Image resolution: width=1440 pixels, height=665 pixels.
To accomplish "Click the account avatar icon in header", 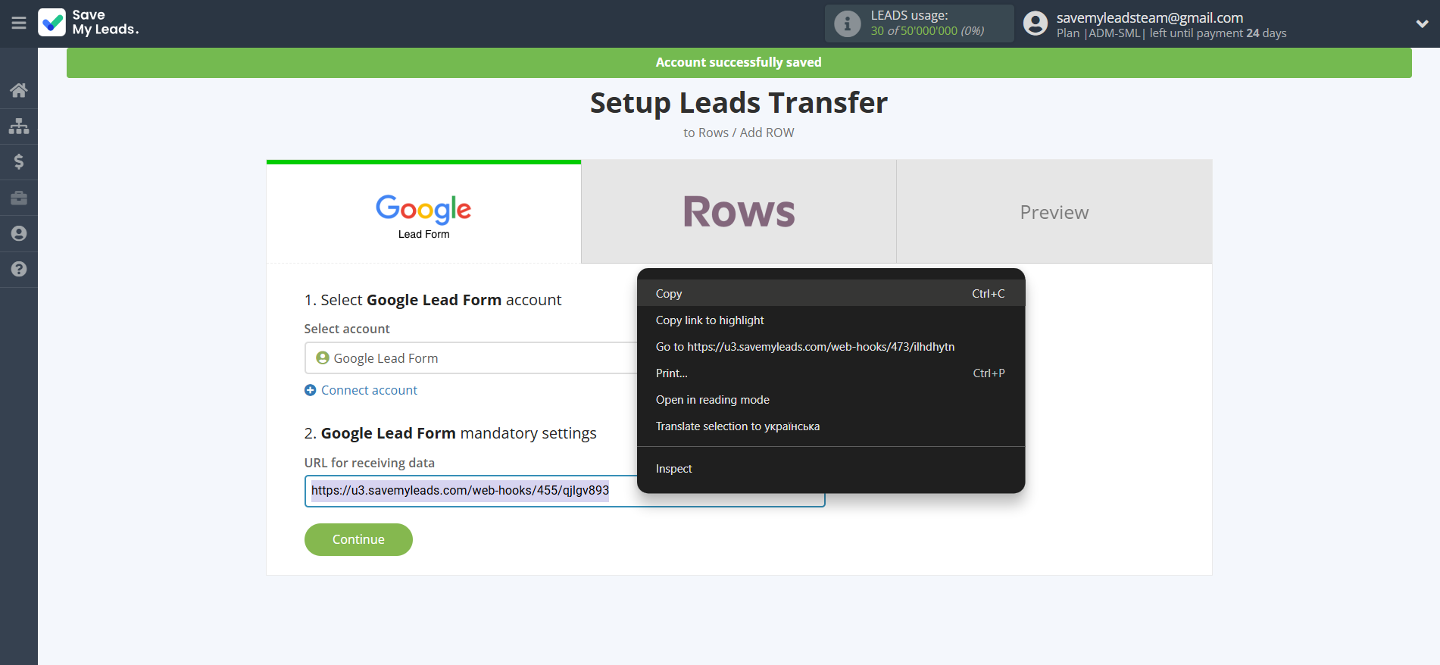I will tap(1035, 23).
